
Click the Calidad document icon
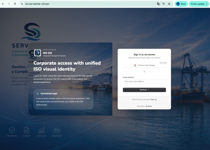click(x=26, y=130)
